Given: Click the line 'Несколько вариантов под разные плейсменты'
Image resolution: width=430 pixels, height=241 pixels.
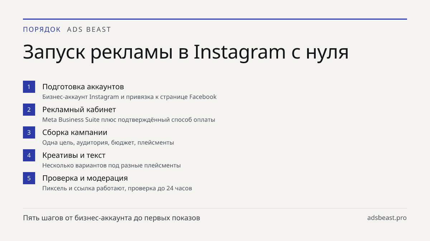Looking at the screenshot, I should click(111, 165).
